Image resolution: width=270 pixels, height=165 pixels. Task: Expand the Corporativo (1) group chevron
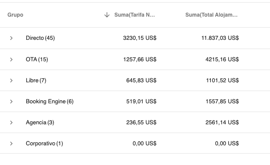pyautogui.click(x=11, y=144)
